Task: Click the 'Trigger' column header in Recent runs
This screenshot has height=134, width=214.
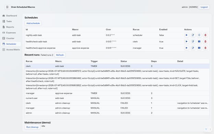Action: (x=94, y=61)
